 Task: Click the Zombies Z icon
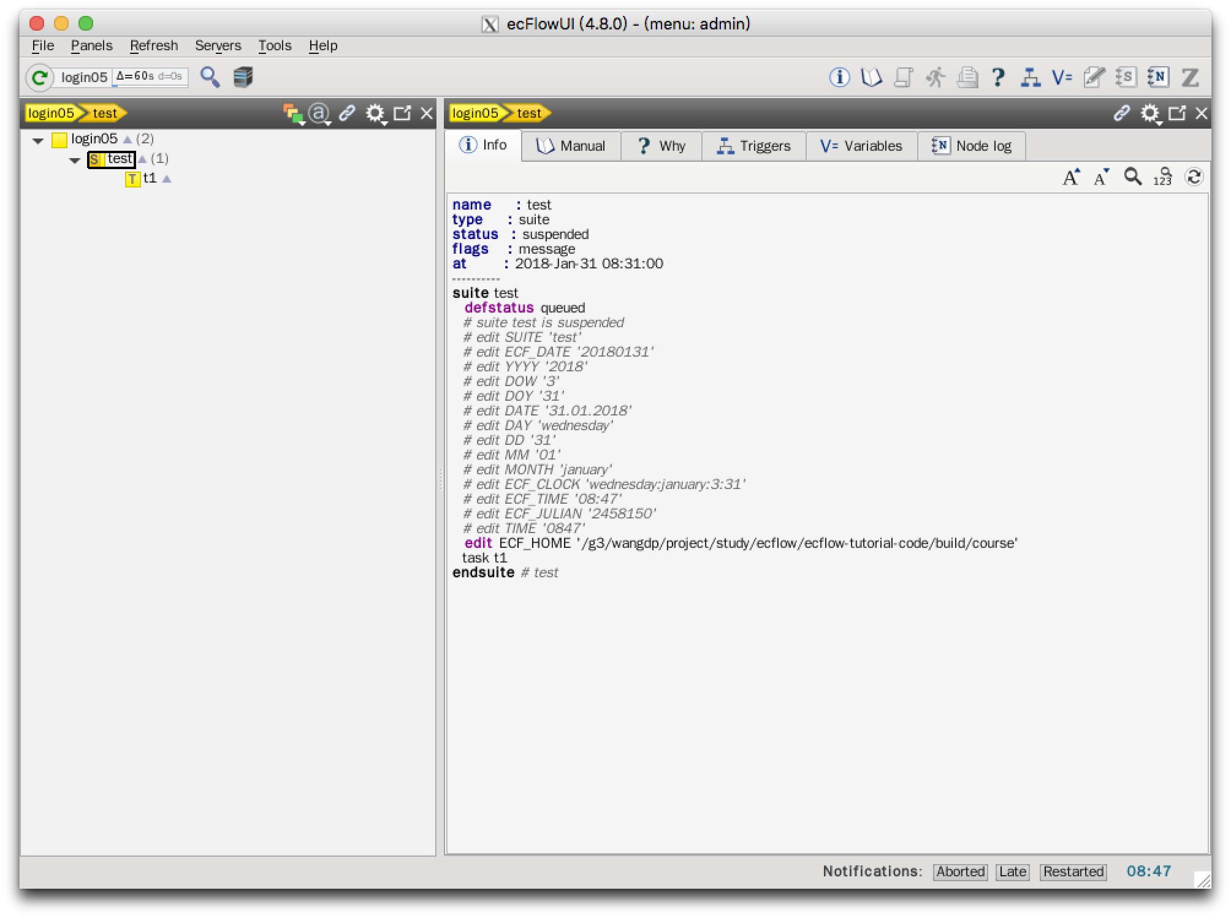coord(1190,77)
